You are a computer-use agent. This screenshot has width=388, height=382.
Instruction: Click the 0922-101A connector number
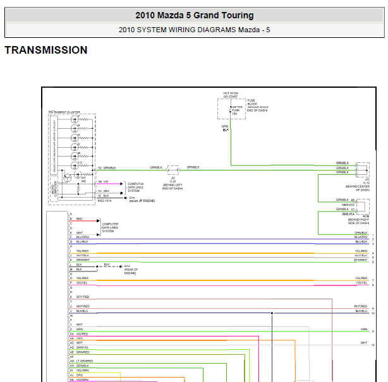click(x=105, y=201)
